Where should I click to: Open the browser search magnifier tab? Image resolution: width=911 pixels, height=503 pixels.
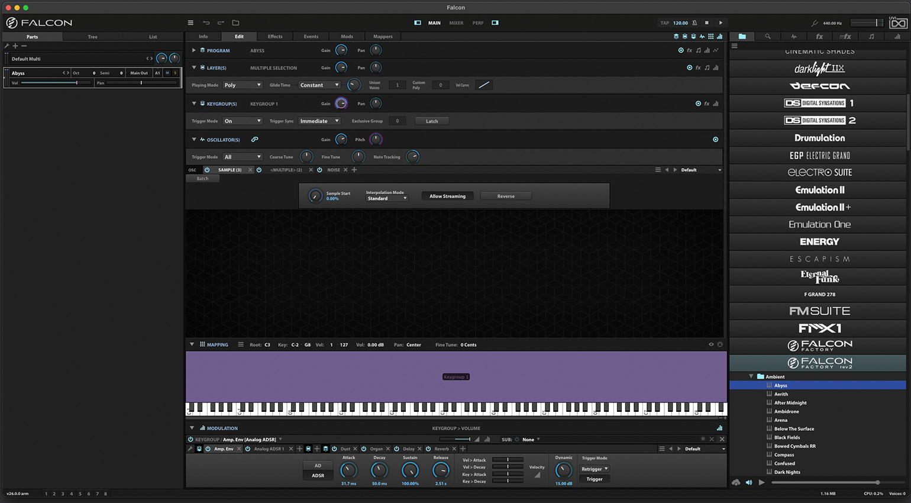click(x=768, y=37)
